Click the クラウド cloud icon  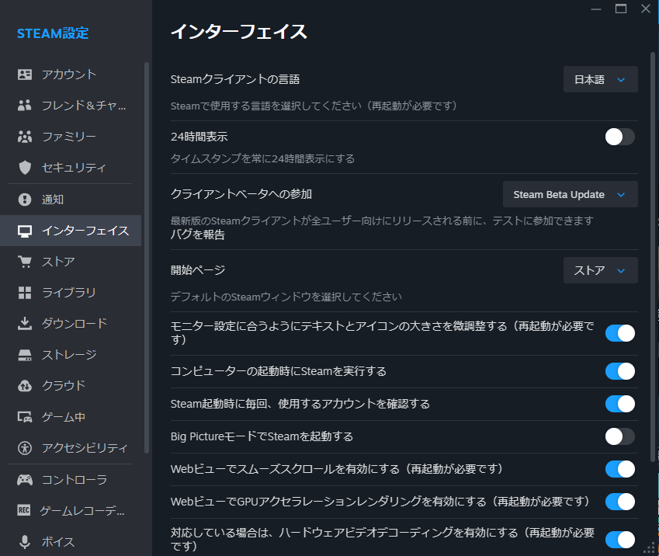[25, 386]
